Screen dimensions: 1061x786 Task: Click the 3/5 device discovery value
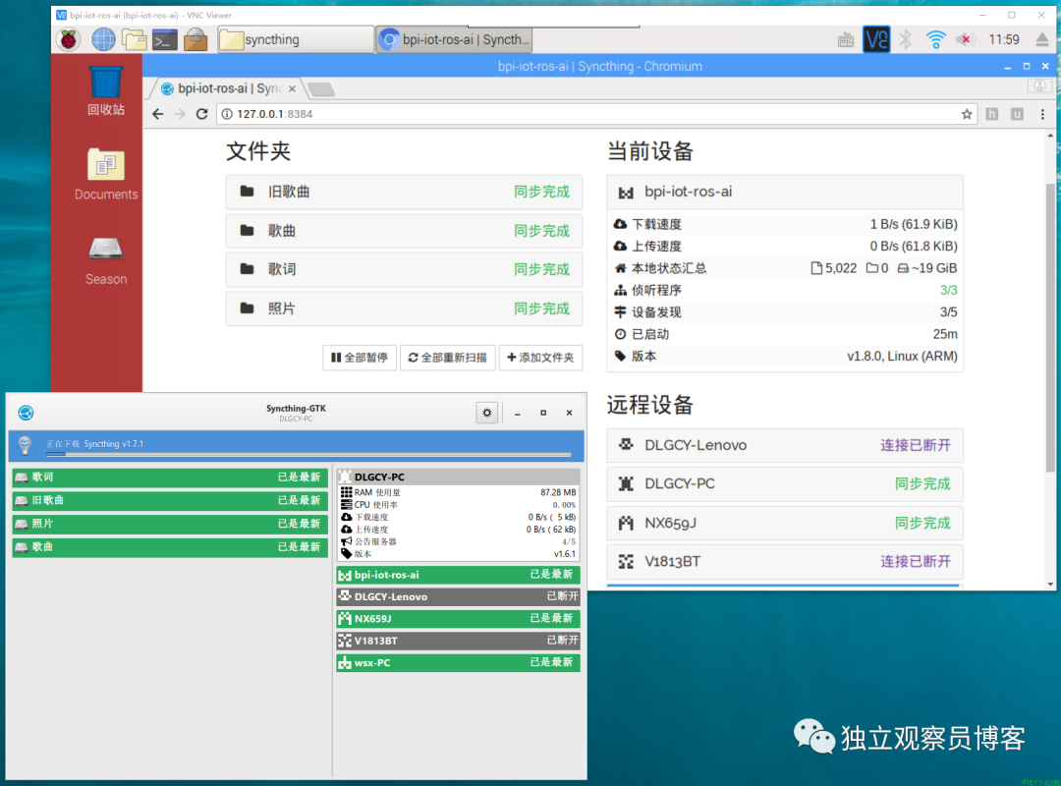(x=948, y=312)
